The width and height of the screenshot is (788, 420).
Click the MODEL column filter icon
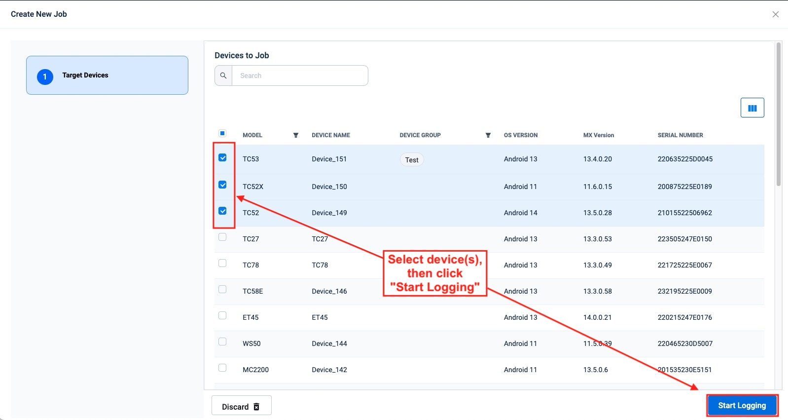click(296, 135)
